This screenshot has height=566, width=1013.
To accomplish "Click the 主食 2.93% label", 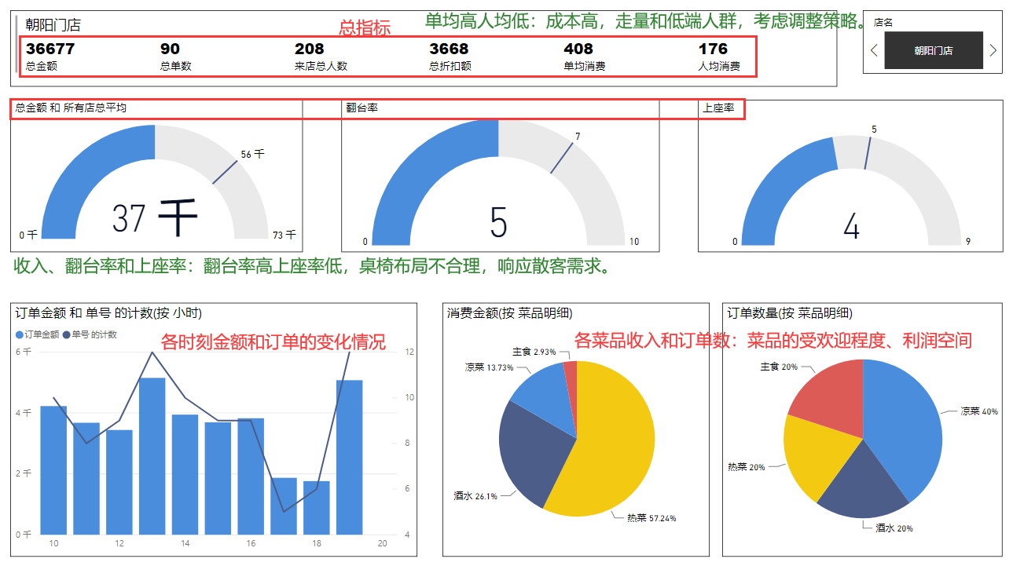I will point(534,352).
